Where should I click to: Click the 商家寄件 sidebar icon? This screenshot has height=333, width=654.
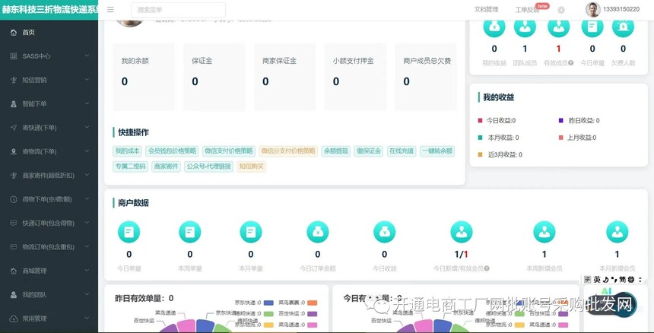(x=14, y=176)
